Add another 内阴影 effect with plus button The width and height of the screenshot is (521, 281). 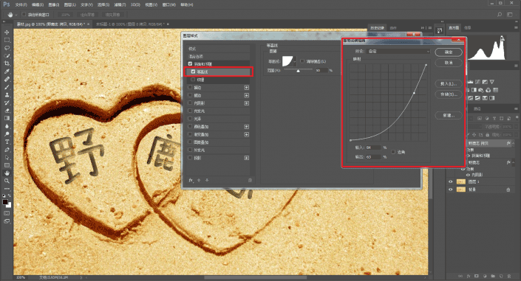click(x=247, y=103)
